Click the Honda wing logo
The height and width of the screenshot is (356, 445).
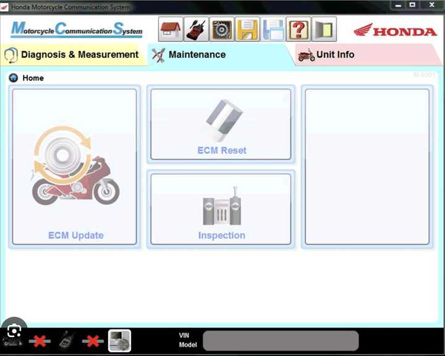396,30
